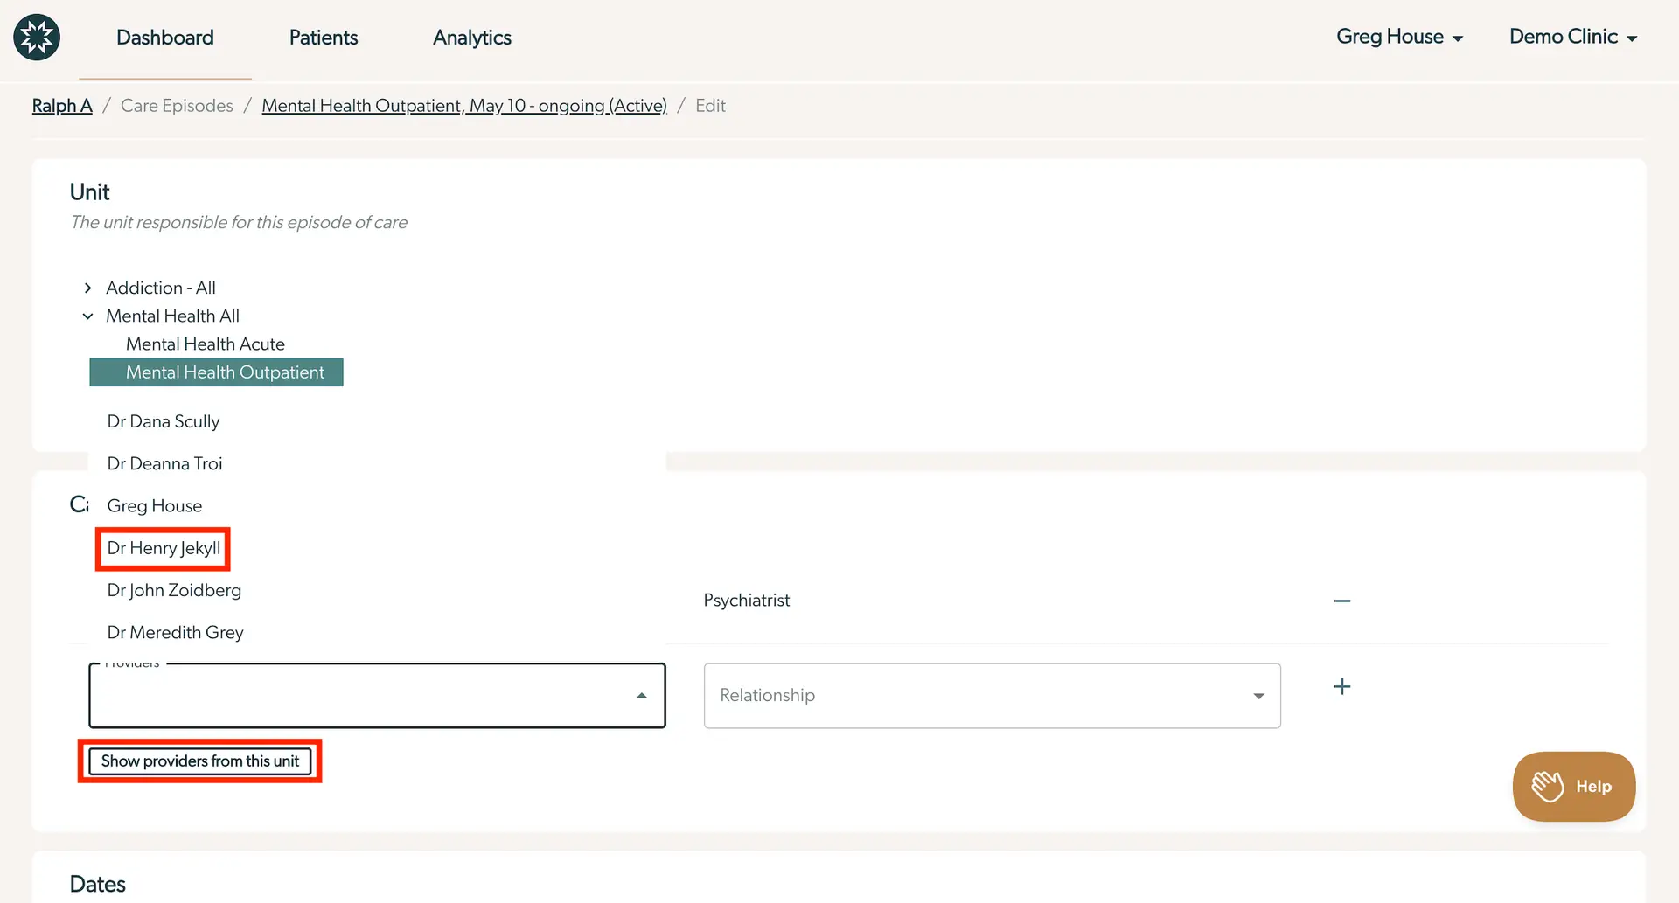Open the Greg House account chevron
The image size is (1679, 903).
pos(1459,38)
